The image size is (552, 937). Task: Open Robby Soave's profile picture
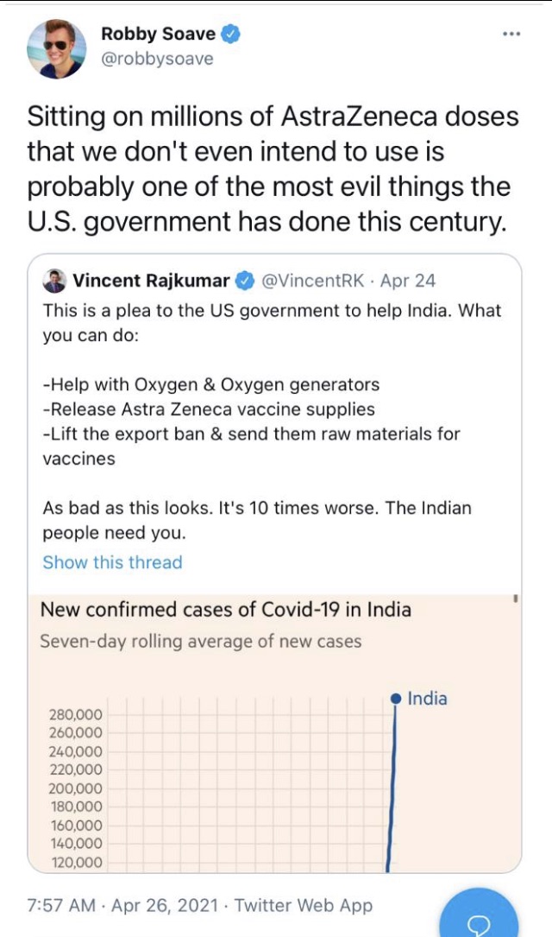pyautogui.click(x=57, y=48)
